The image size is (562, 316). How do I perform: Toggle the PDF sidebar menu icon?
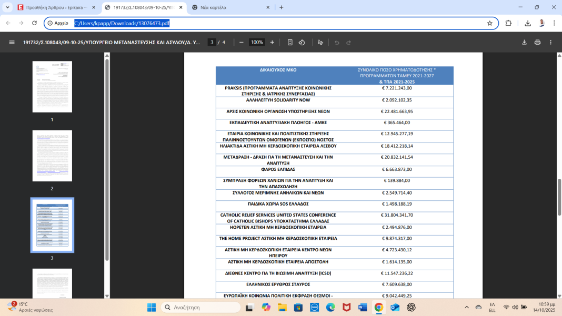(12, 42)
